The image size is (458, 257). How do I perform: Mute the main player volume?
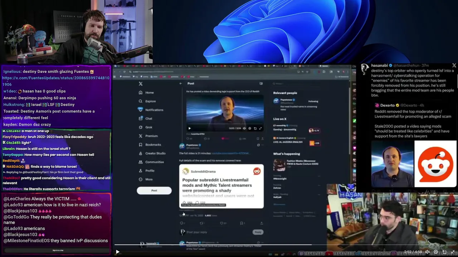coord(427,252)
